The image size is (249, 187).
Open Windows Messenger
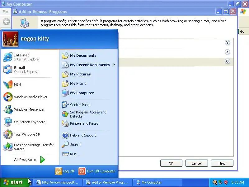click(30, 109)
